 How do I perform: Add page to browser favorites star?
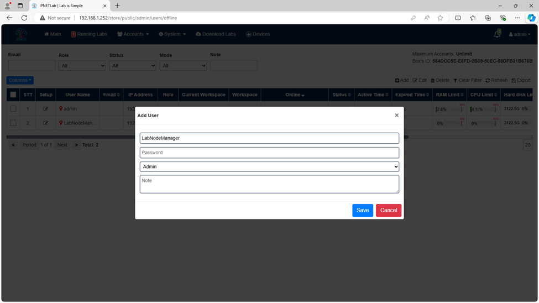[440, 18]
